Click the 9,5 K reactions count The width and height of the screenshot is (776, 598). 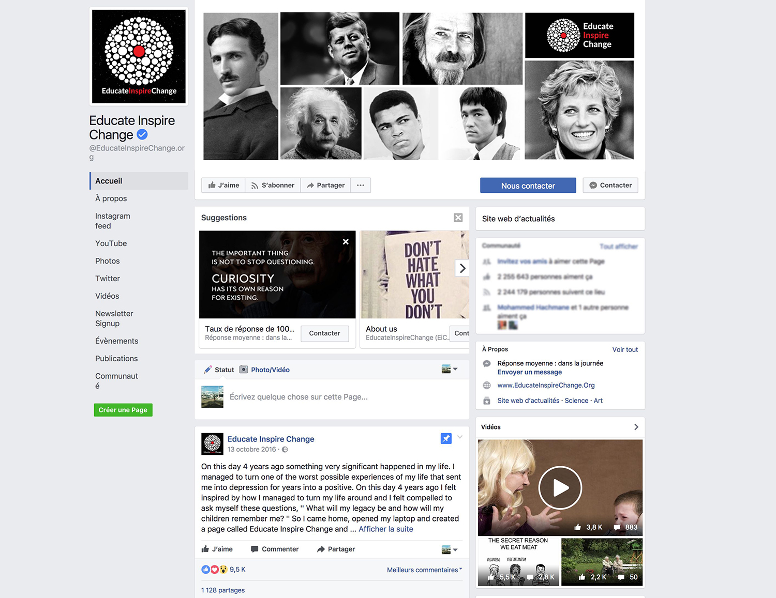click(x=237, y=570)
